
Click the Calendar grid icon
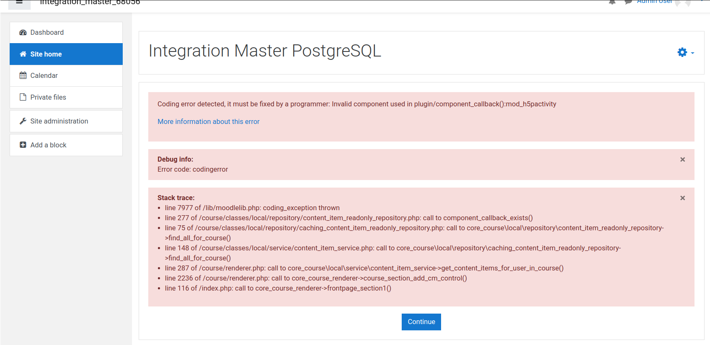(x=23, y=75)
